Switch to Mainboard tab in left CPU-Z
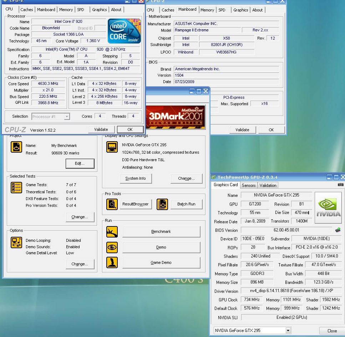The image size is (345, 337). click(x=46, y=10)
